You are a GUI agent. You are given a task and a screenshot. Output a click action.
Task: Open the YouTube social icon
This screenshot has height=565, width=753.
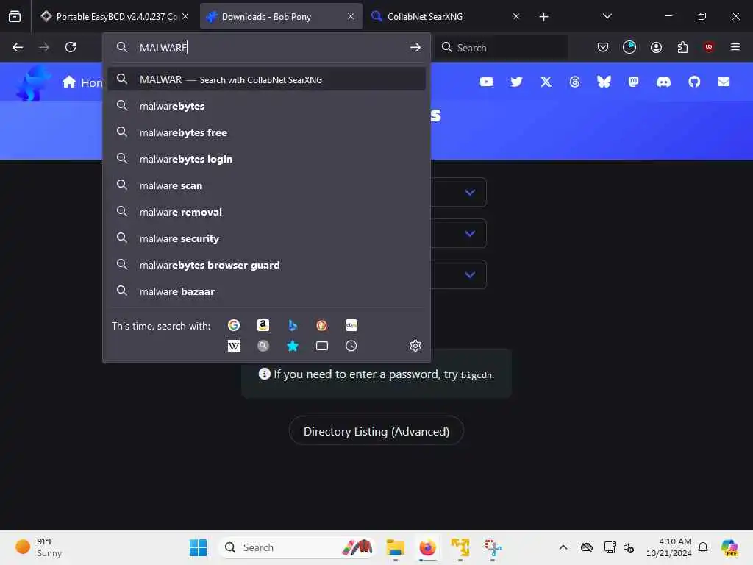(487, 82)
